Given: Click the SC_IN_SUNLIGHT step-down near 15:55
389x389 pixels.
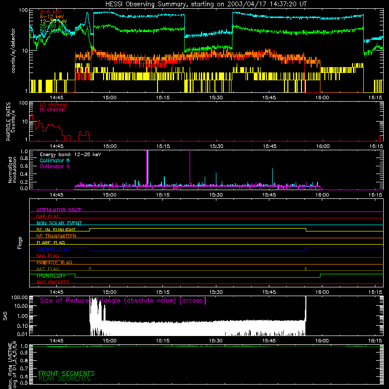Looking at the screenshot, I should 306,230.
